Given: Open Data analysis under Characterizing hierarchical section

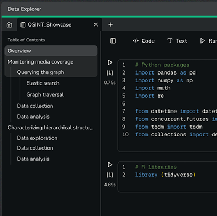Looking at the screenshot, I should pyautogui.click(x=33, y=159).
